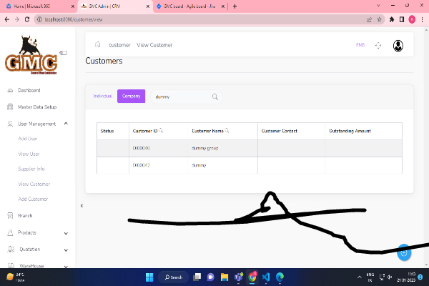Image resolution: width=429 pixels, height=286 pixels.
Task: Open Master Data Setup from the sidebar
Action: click(38, 107)
